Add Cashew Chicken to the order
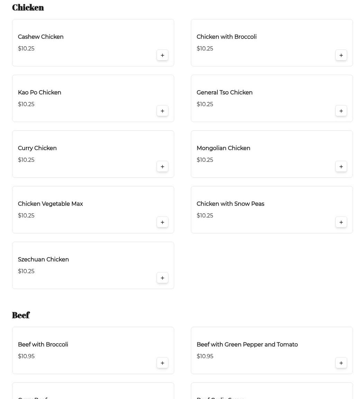This screenshot has width=363, height=399. tap(162, 55)
